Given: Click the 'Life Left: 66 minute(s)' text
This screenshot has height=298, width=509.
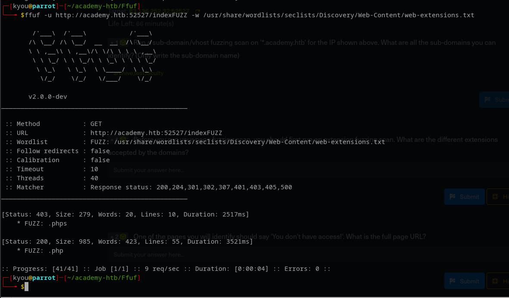Looking at the screenshot, I should click(x=141, y=24).
